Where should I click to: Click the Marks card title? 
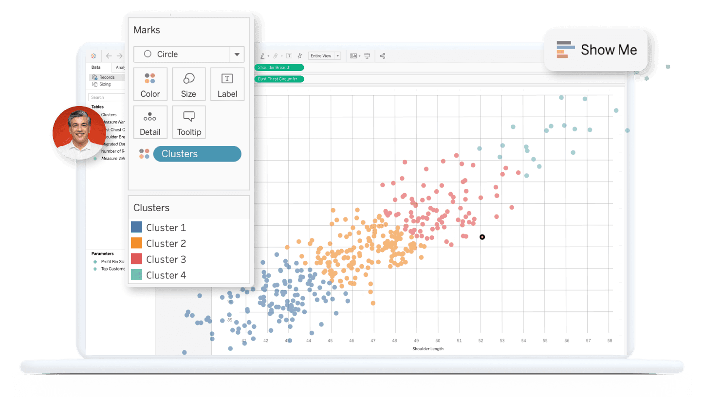coord(147,30)
